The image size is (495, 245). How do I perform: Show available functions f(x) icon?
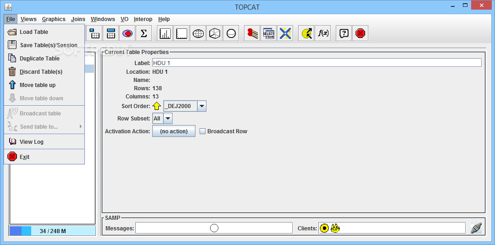point(323,33)
